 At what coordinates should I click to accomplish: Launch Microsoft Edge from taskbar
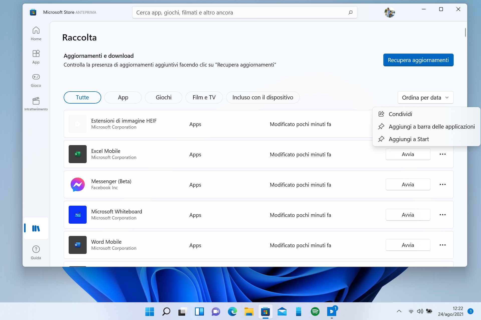(232, 311)
